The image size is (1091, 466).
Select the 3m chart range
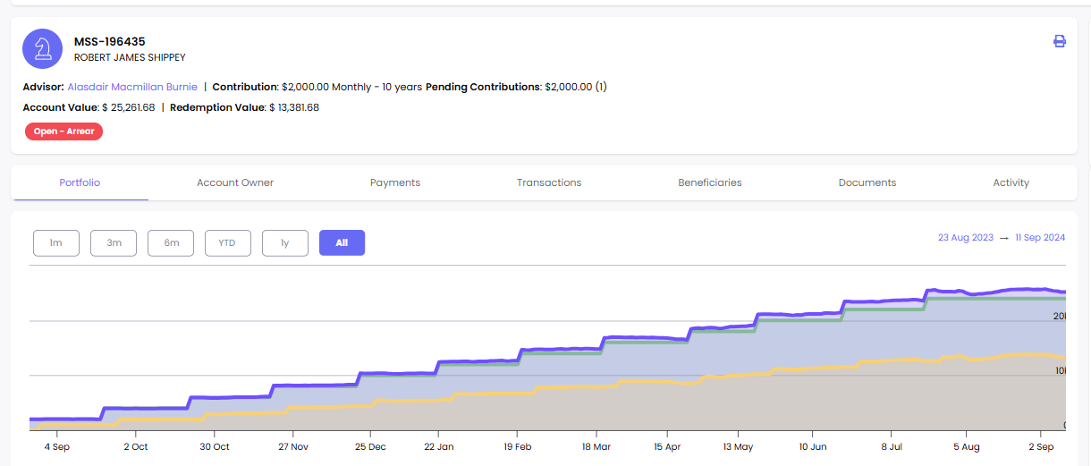pyautogui.click(x=114, y=242)
